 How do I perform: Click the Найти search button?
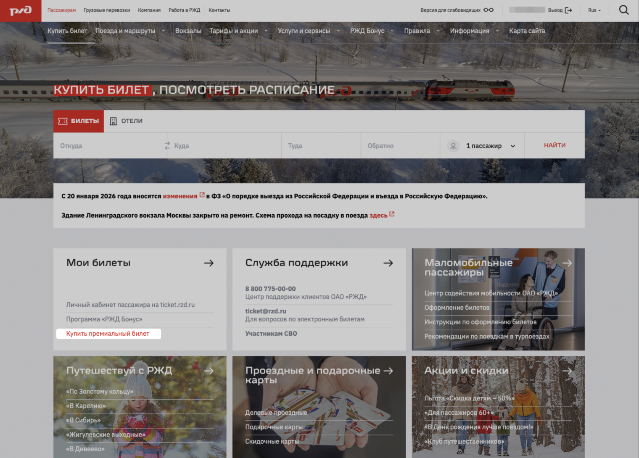555,145
